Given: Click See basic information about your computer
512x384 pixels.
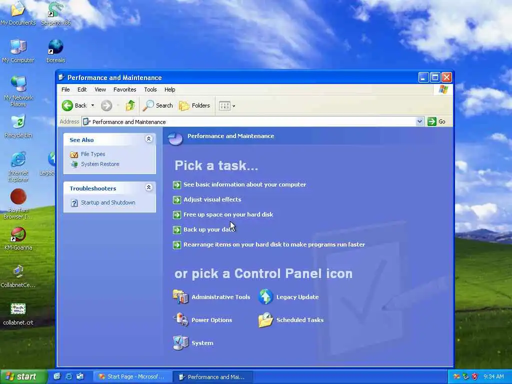Looking at the screenshot, I should tap(244, 184).
